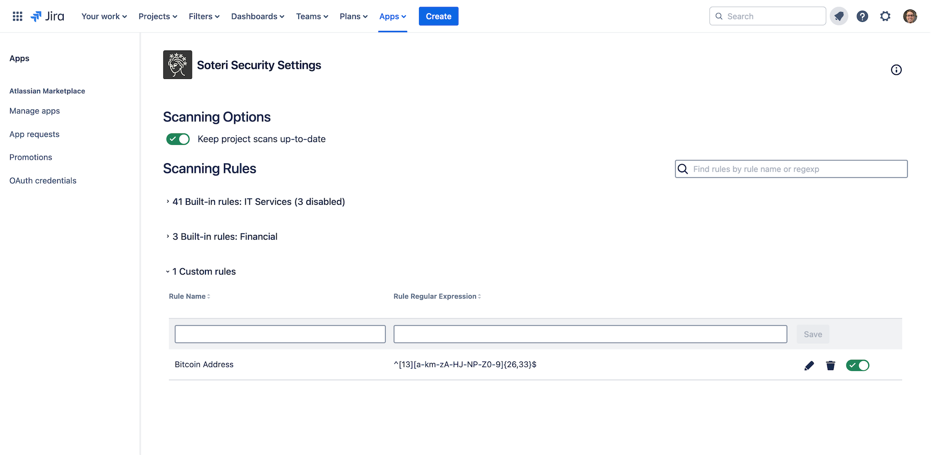Click the info circle icon
Image resolution: width=931 pixels, height=455 pixels.
click(896, 70)
